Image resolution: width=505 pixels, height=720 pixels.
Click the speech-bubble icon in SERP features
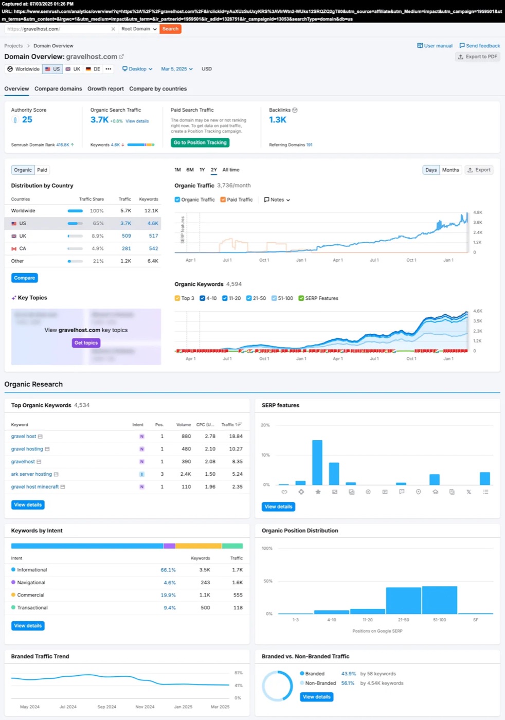402,492
